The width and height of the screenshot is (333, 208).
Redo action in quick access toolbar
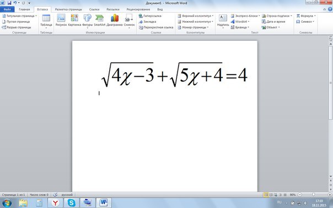pos(23,3)
